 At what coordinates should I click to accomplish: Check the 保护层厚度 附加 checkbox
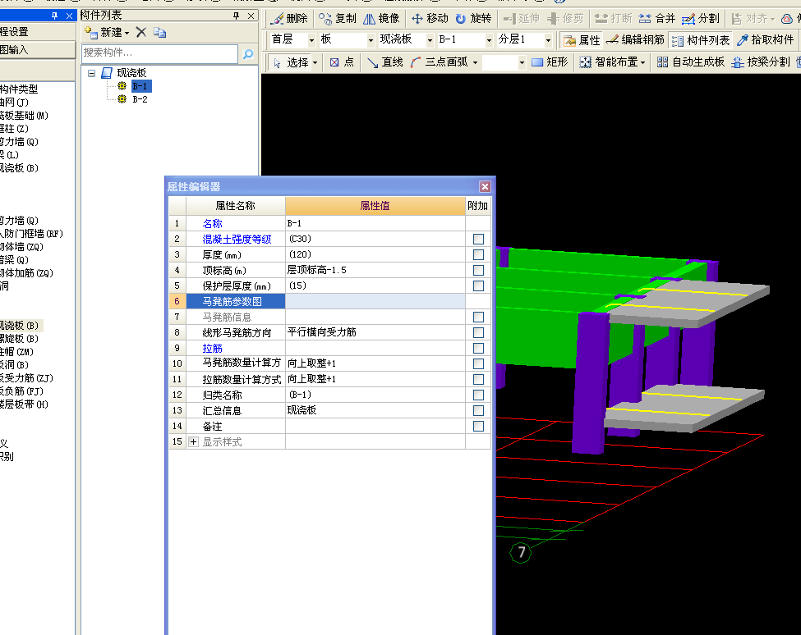click(x=478, y=286)
